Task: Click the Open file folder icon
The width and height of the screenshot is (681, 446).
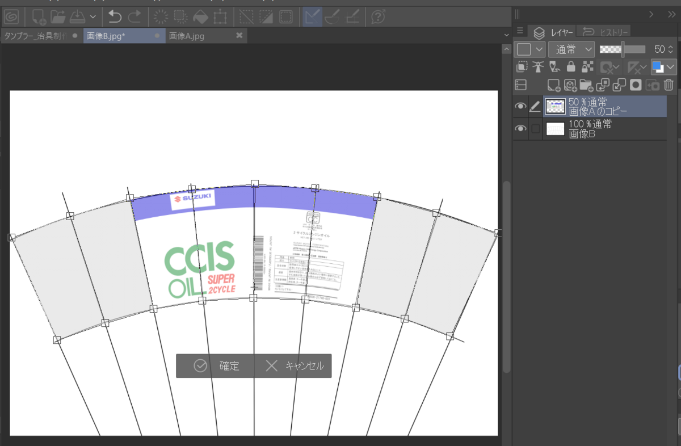Action: point(57,16)
